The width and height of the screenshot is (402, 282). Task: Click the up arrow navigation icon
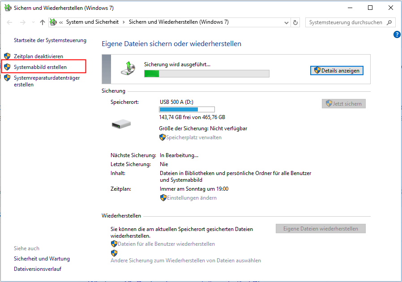point(43,22)
